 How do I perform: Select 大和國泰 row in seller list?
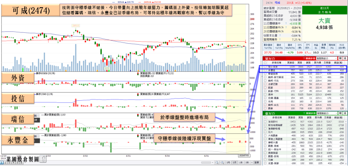coord(303,136)
